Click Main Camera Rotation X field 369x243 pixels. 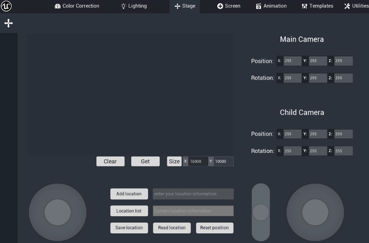tap(292, 78)
